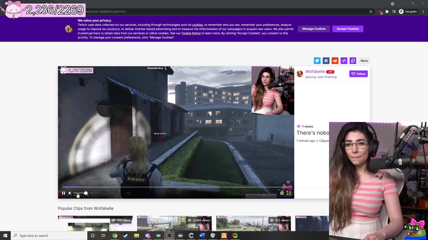The width and height of the screenshot is (428, 240).
Task: Open the More share options
Action: [x=364, y=61]
